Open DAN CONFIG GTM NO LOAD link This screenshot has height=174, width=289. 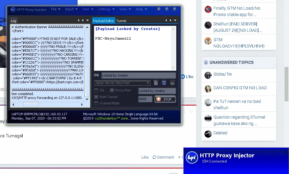click(240, 88)
